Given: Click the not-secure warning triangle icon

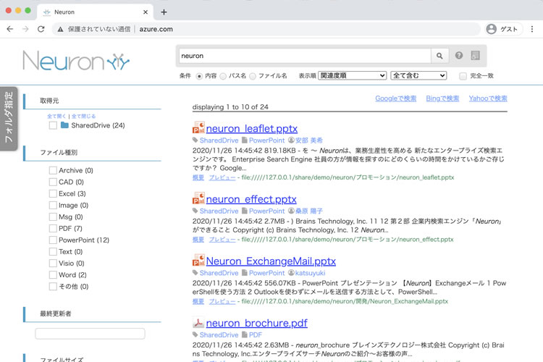Looking at the screenshot, I should click(60, 30).
